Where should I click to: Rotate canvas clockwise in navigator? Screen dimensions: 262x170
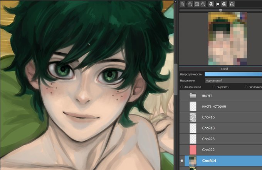(224, 4)
